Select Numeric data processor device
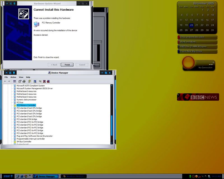The image size is (224, 179). point(26,100)
